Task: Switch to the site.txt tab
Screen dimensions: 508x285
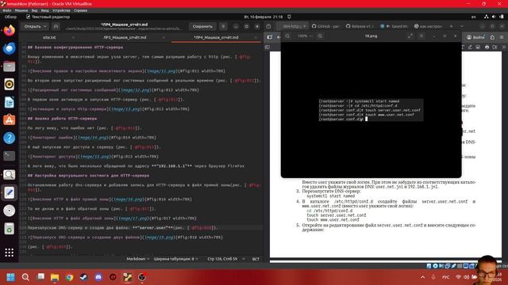Action: coord(49,37)
